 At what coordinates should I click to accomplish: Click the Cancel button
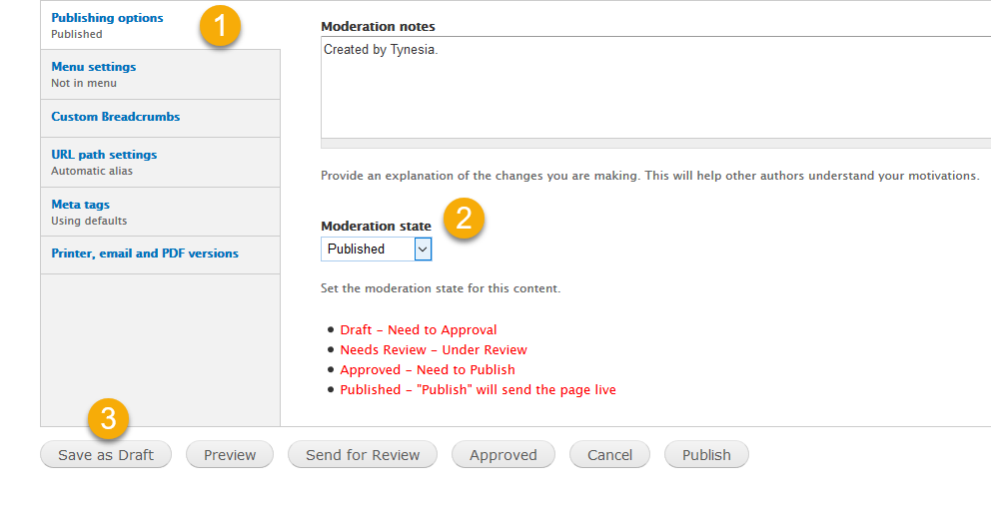(610, 455)
